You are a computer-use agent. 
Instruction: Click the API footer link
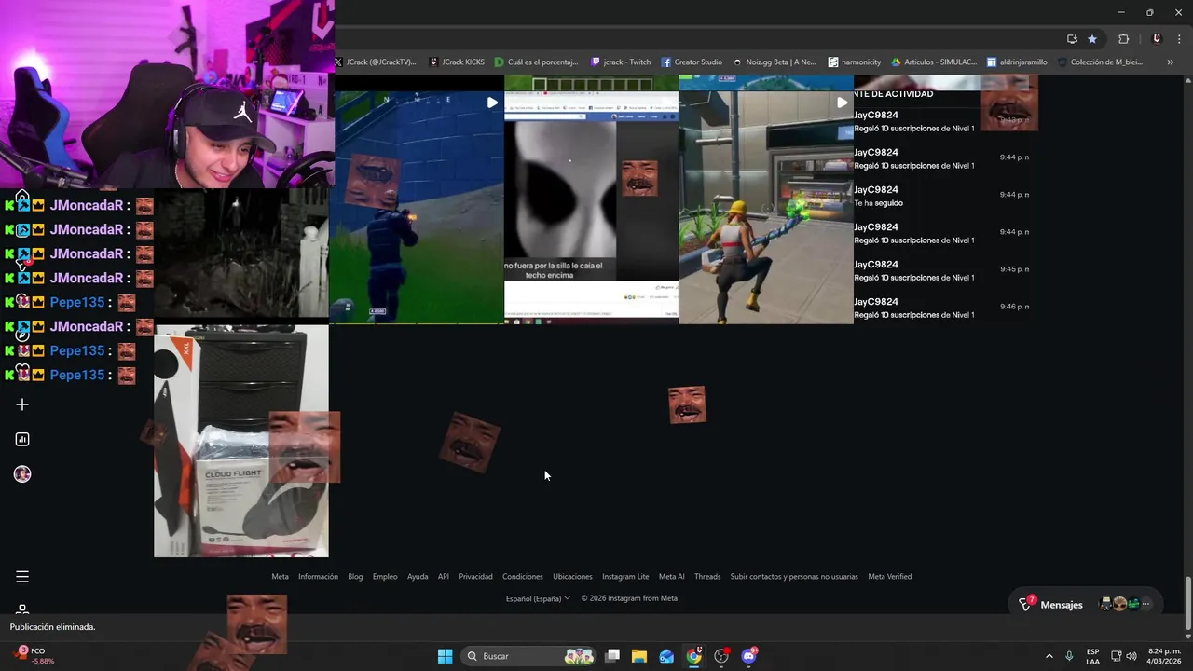coord(444,576)
